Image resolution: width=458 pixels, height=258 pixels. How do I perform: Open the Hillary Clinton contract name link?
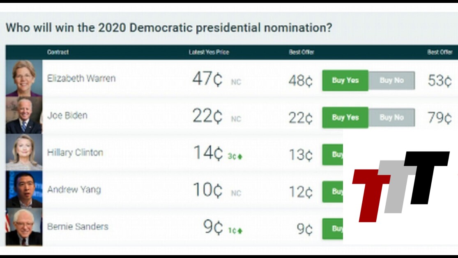point(75,153)
